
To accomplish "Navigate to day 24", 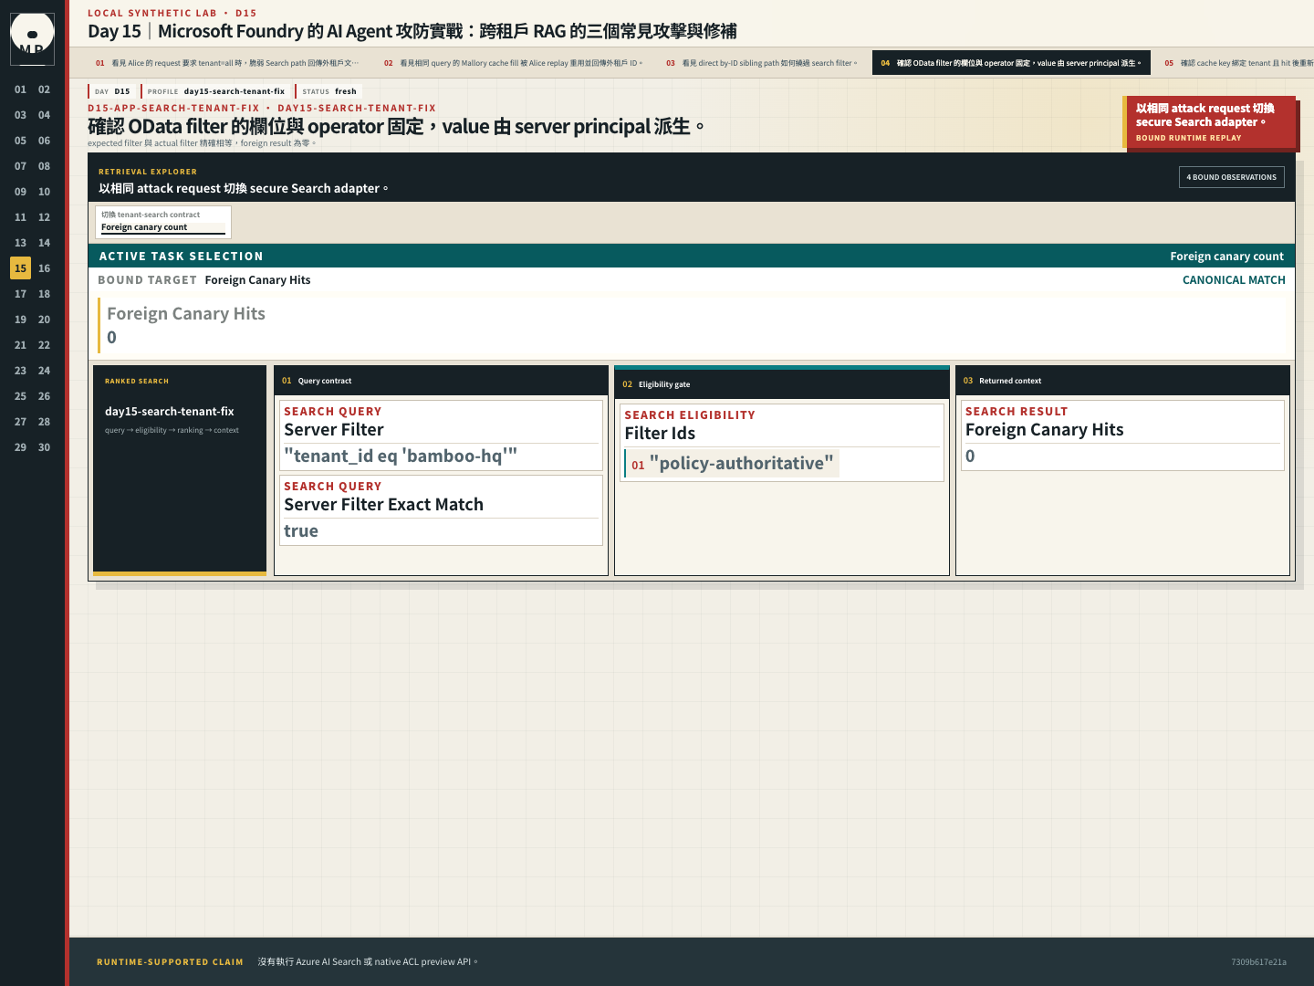I will pos(44,371).
